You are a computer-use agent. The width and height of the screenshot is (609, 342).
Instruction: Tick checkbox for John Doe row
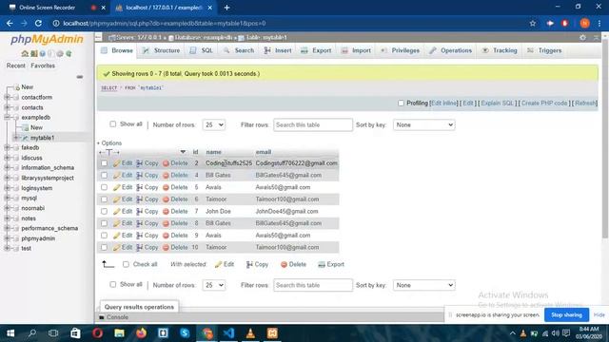(x=104, y=211)
